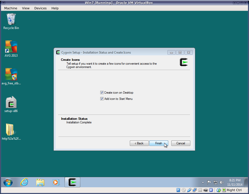Click VirtualBox hard disk activity indicator

point(178,190)
